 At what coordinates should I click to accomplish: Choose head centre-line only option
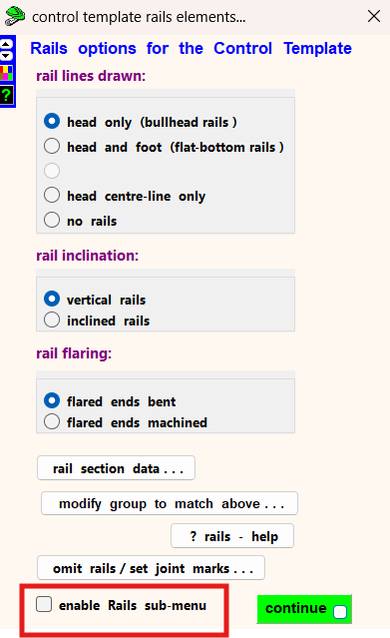125,196
